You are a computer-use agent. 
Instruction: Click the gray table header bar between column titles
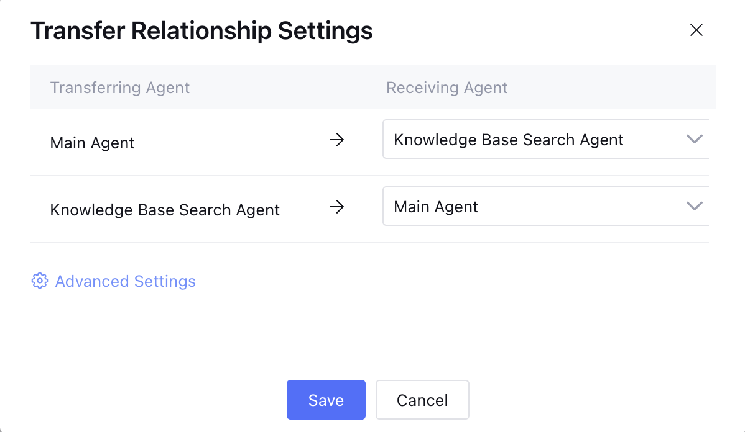coord(286,88)
